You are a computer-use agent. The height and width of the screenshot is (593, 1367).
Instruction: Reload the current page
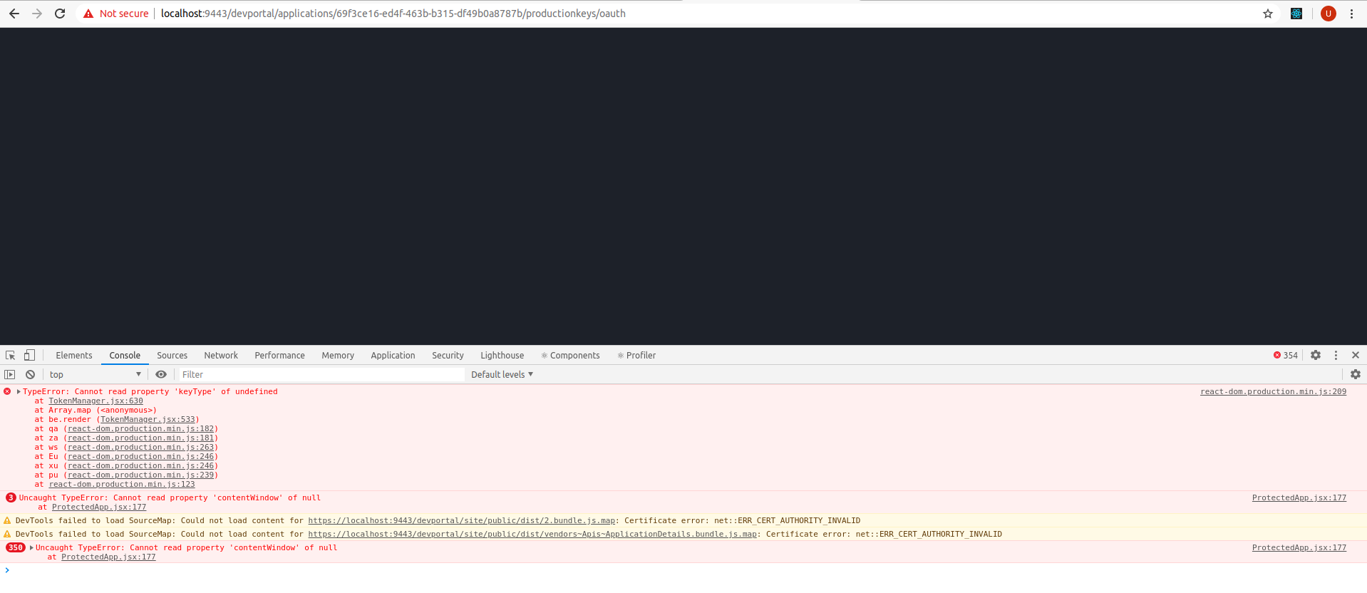pos(60,14)
